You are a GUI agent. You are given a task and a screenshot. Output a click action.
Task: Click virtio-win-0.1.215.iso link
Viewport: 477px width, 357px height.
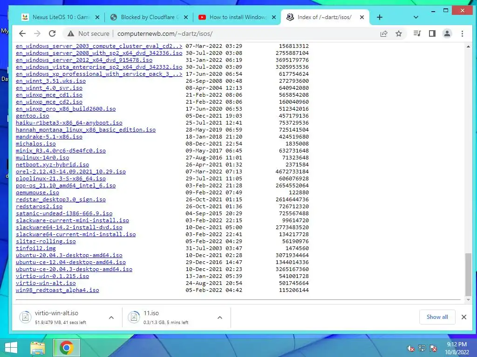[x=52, y=276]
